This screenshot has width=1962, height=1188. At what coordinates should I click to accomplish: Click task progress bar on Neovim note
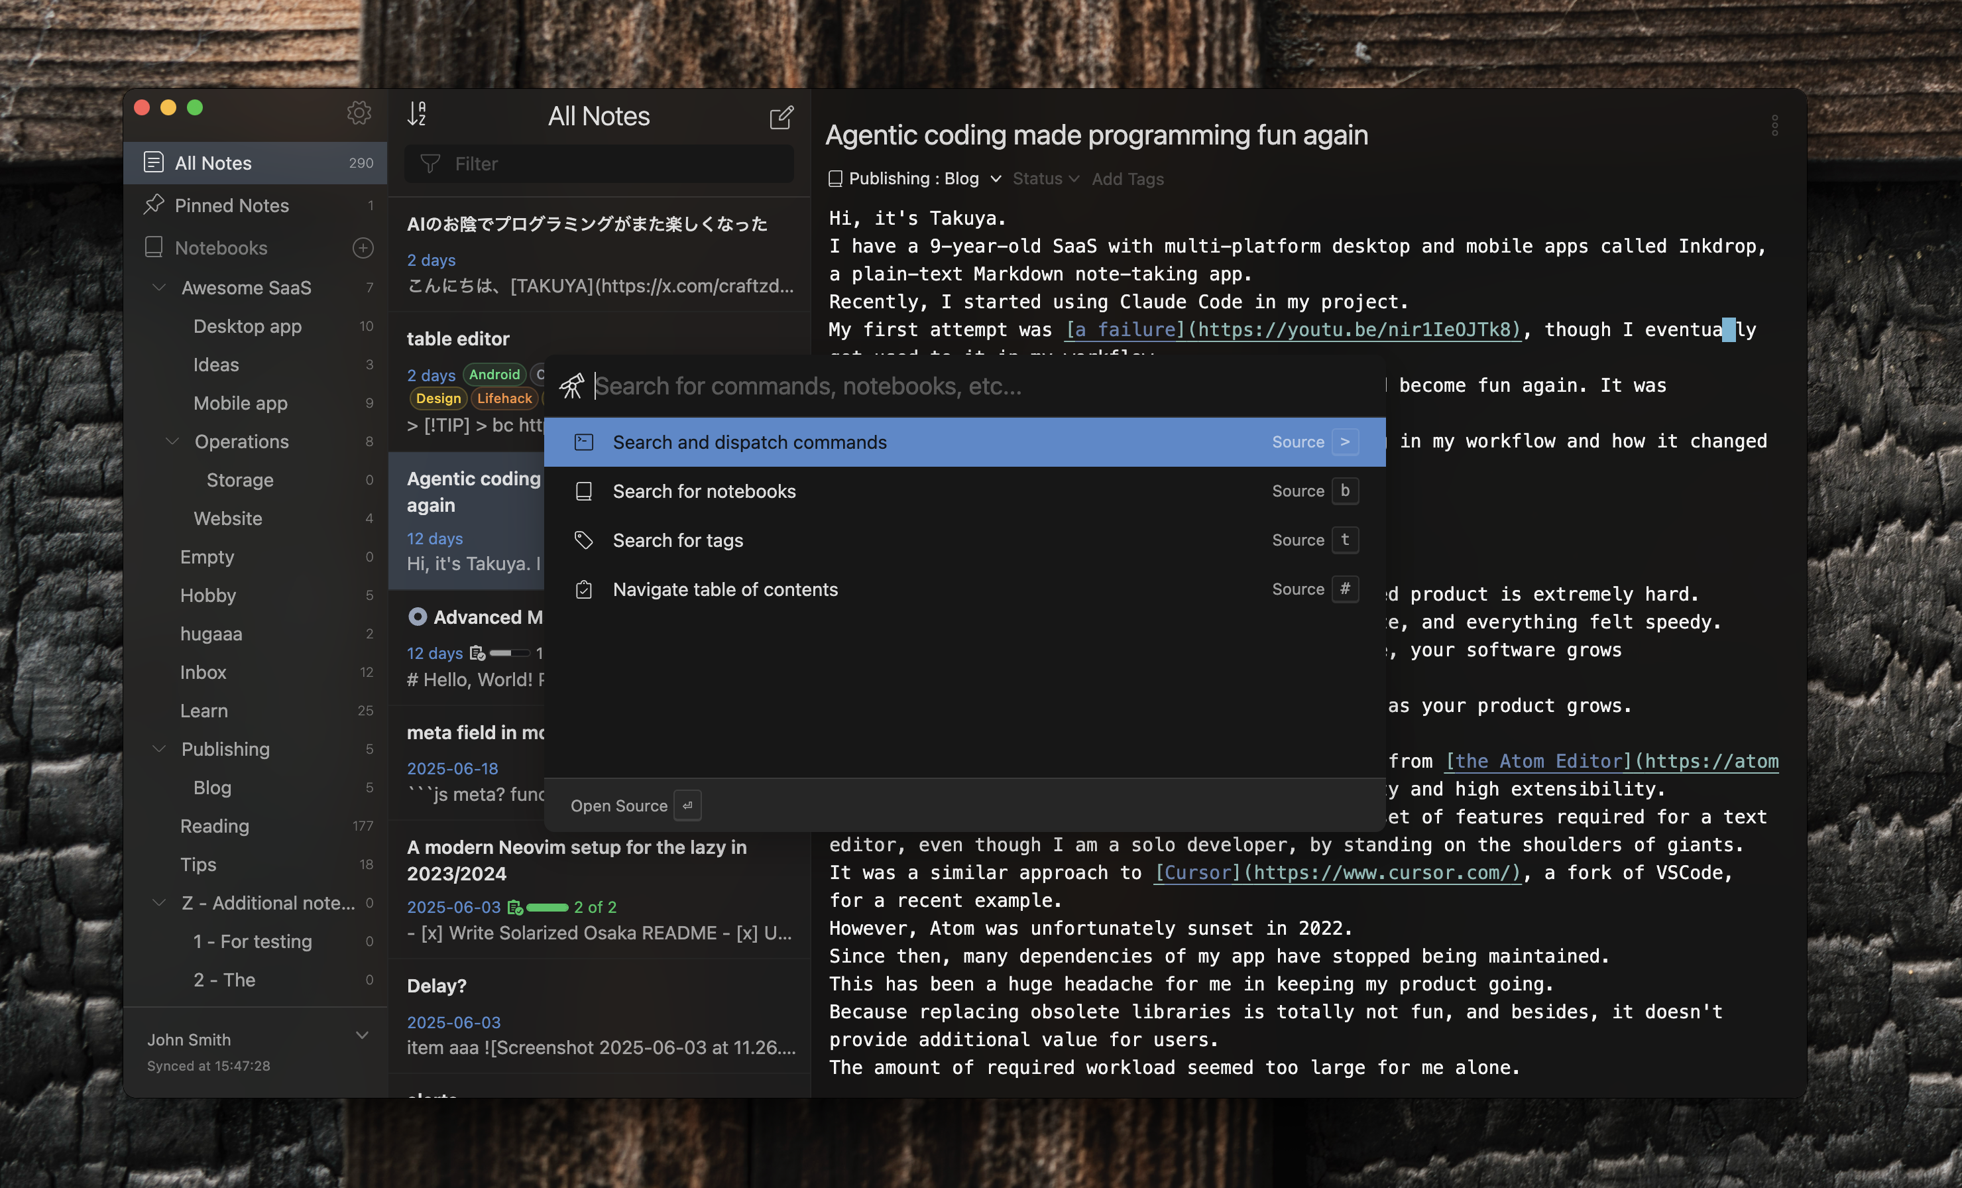[547, 907]
